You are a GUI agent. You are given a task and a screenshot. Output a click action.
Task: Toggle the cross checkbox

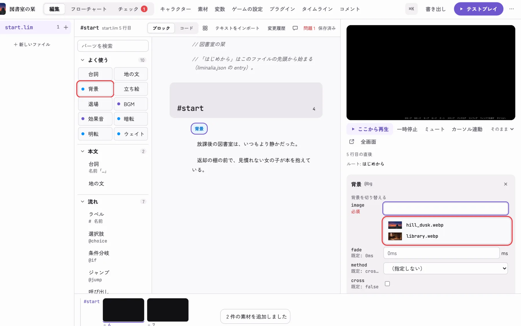tap(387, 283)
